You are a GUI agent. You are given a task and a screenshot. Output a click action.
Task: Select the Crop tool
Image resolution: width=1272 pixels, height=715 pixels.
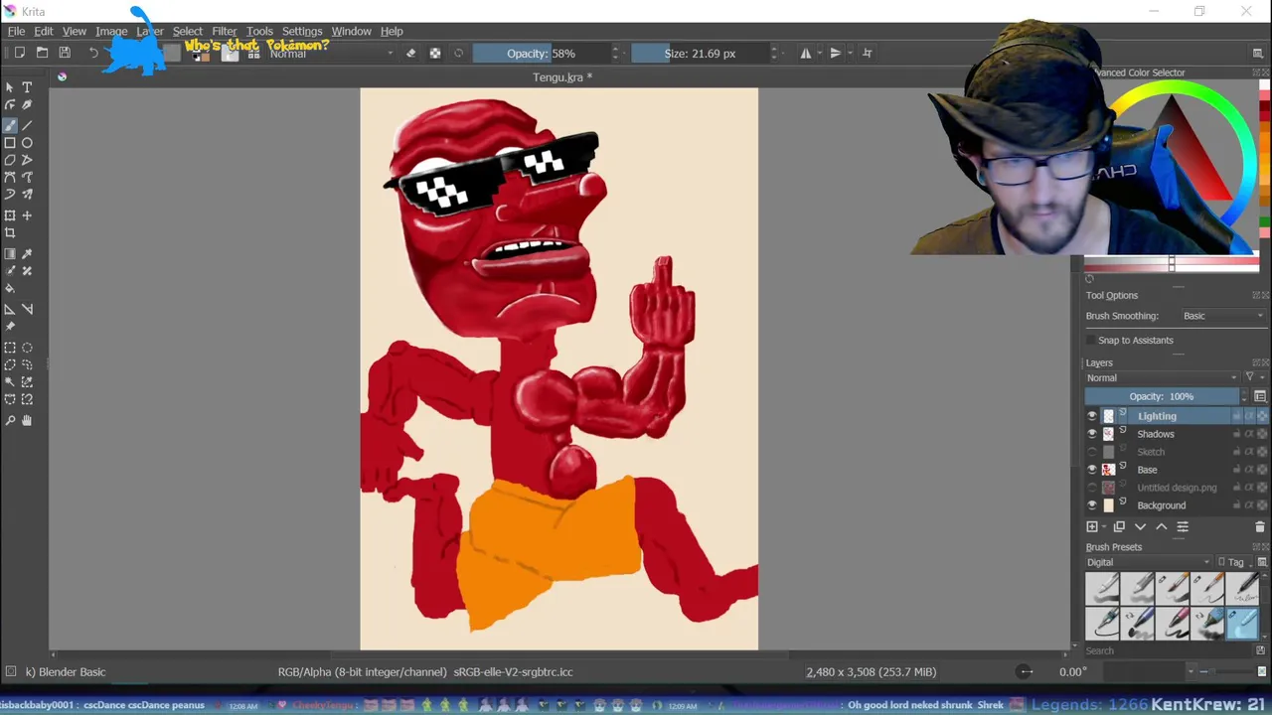coord(10,233)
